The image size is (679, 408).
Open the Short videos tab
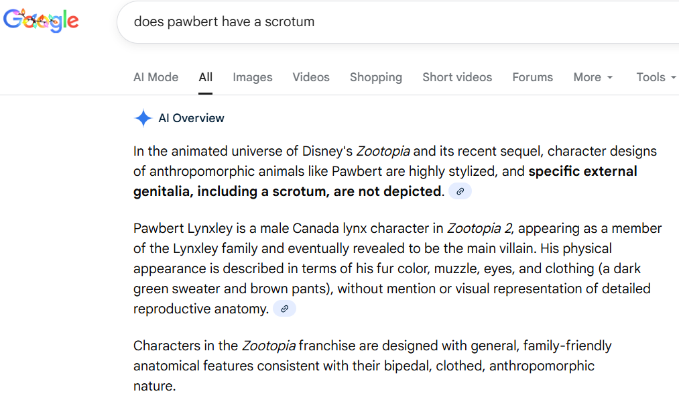click(457, 77)
